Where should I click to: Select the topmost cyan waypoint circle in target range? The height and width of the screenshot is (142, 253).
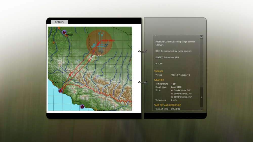click(x=99, y=34)
